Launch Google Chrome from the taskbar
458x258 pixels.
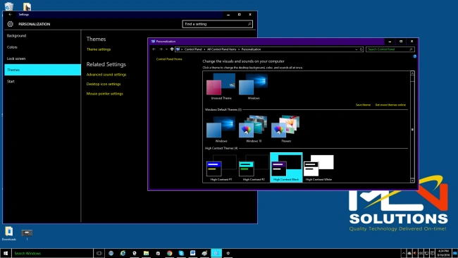(x=169, y=253)
